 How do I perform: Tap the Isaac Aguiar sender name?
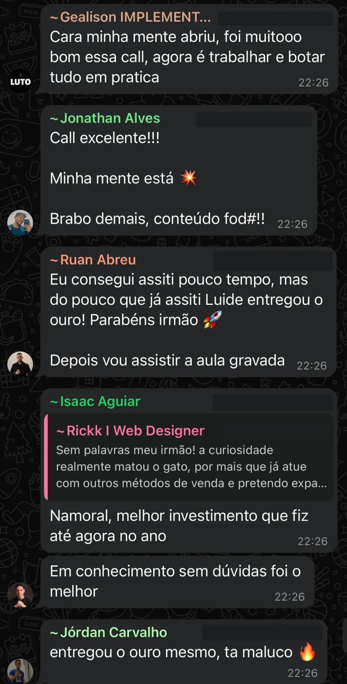pyautogui.click(x=95, y=401)
